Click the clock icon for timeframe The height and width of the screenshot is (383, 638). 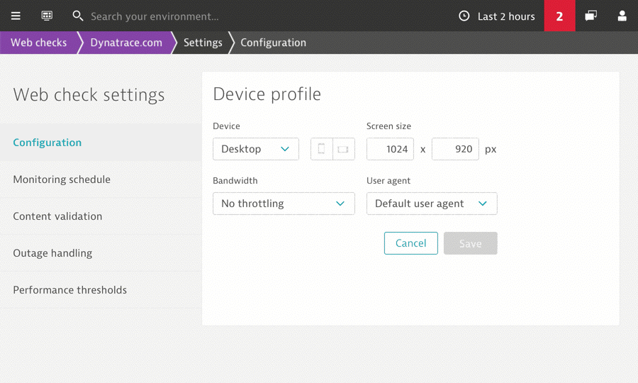point(464,16)
